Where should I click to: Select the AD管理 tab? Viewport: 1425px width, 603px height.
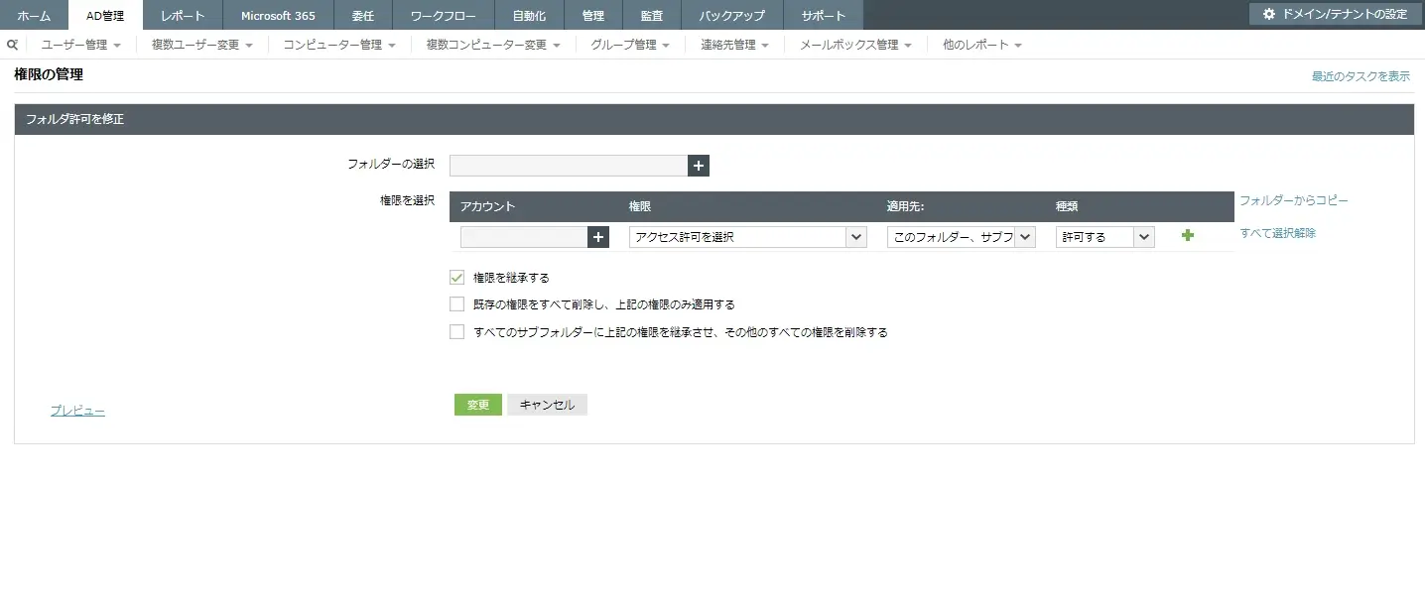[x=105, y=15]
